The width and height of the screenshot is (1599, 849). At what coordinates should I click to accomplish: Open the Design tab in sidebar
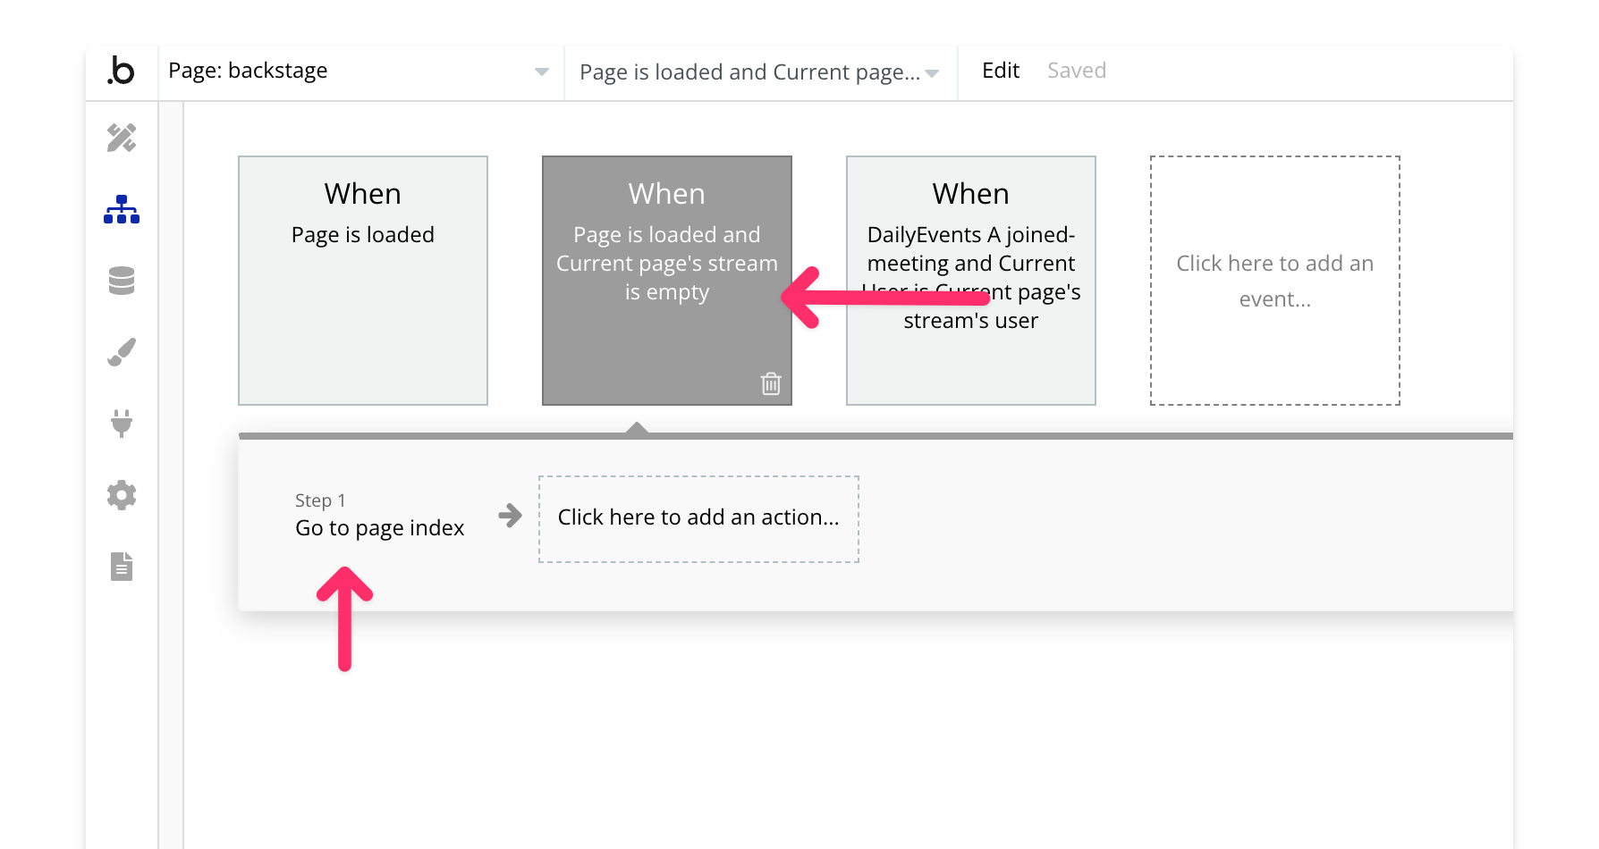click(122, 138)
